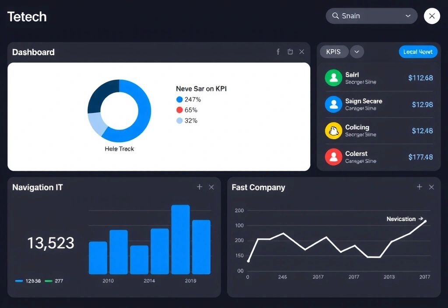Open the Snain search dropdown arrow
This screenshot has height=308, width=448.
[x=408, y=16]
